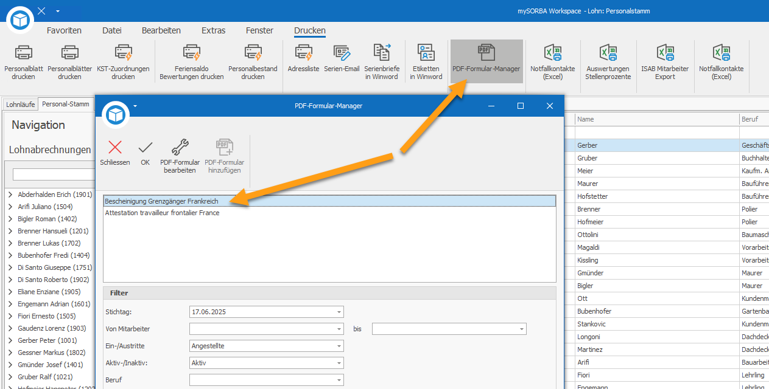This screenshot has width=769, height=389.
Task: Export Auswertungen Stellenprozente
Action: 608,61
